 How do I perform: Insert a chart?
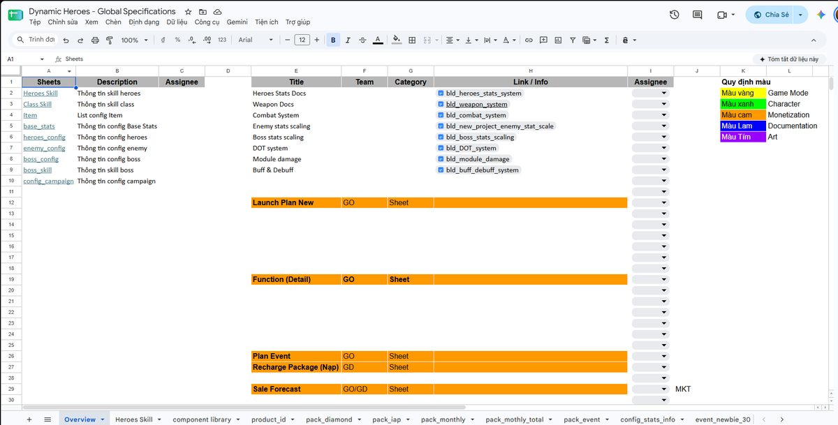coord(558,40)
